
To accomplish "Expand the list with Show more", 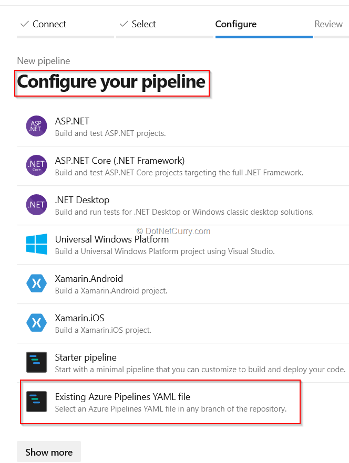I will pyautogui.click(x=49, y=452).
